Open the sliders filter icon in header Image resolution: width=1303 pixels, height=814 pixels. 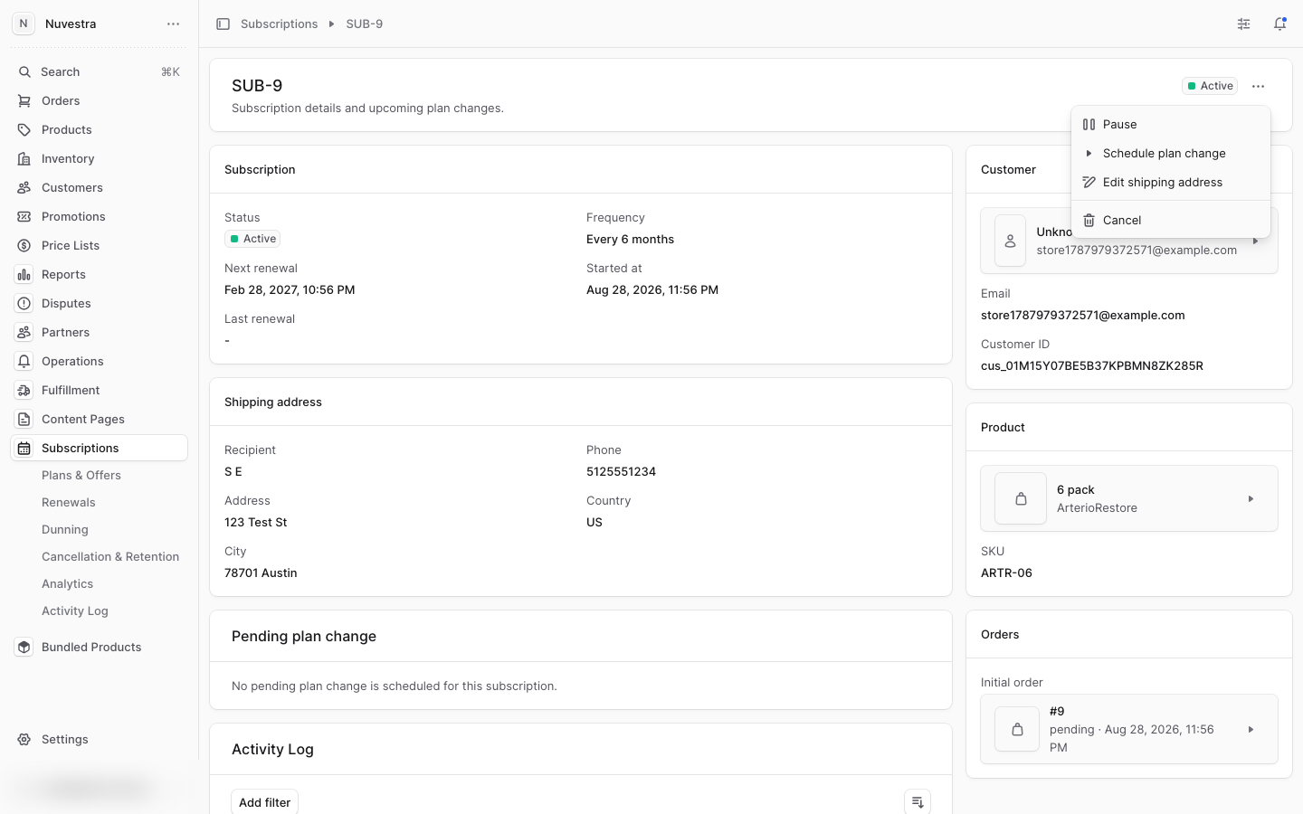1244,24
